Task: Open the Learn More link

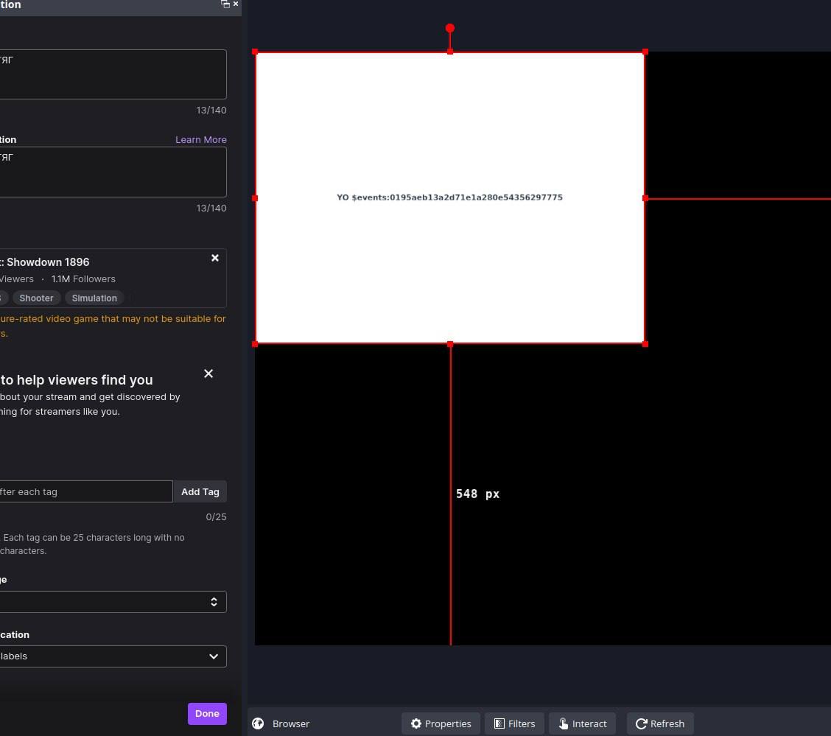Action: tap(201, 139)
